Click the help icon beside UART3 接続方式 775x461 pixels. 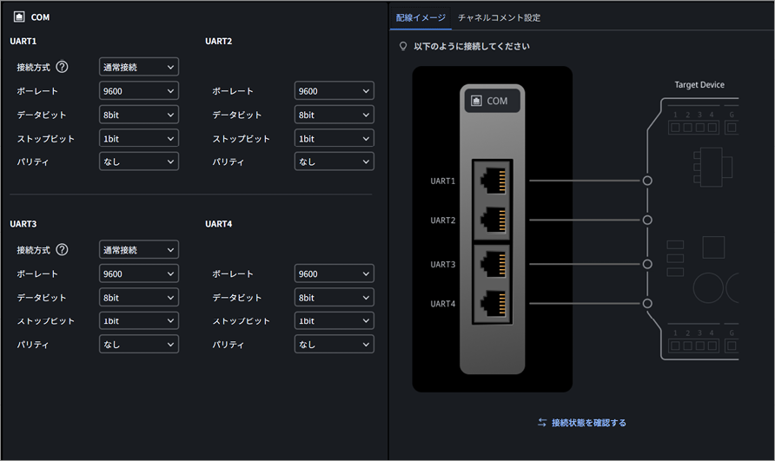(x=62, y=249)
